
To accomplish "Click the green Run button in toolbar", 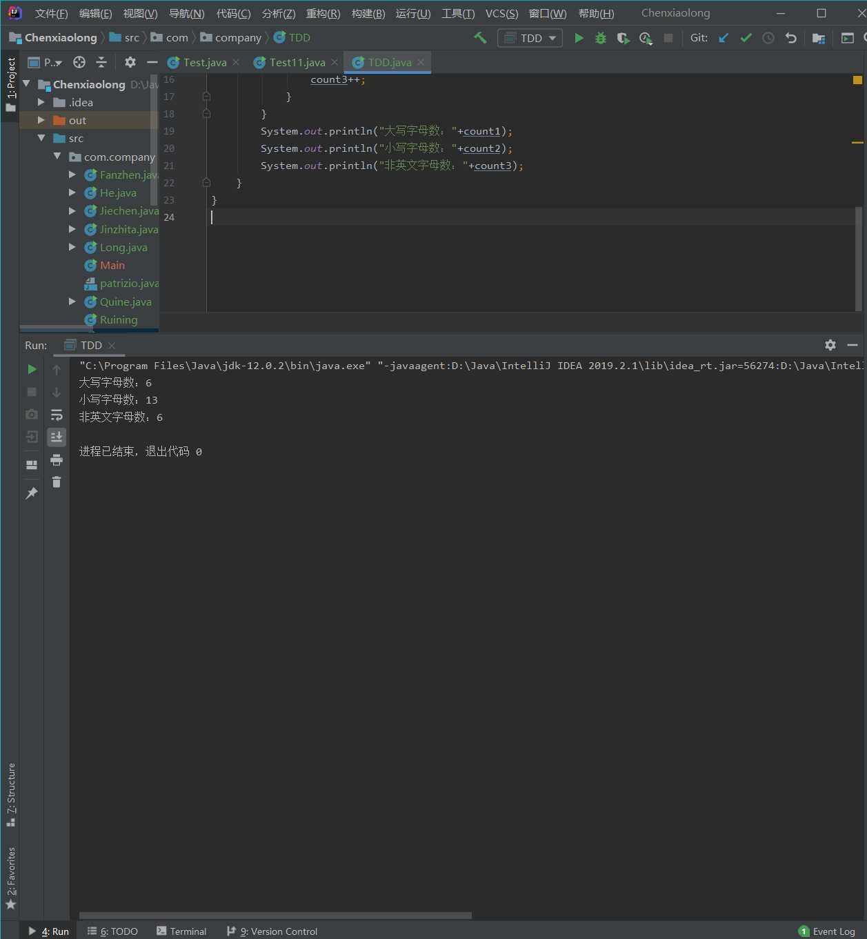I will click(x=579, y=38).
